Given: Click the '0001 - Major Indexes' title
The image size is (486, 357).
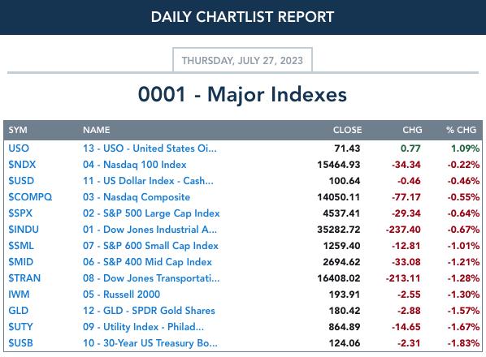Looking at the screenshot, I should 242,94.
